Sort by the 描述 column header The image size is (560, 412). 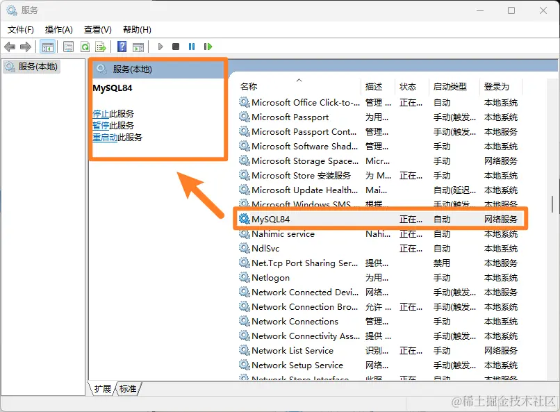tap(378, 86)
